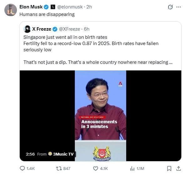Screen dimensions: 186x174
Task: View the 1.1M analytics icon
Action: tap(132, 168)
